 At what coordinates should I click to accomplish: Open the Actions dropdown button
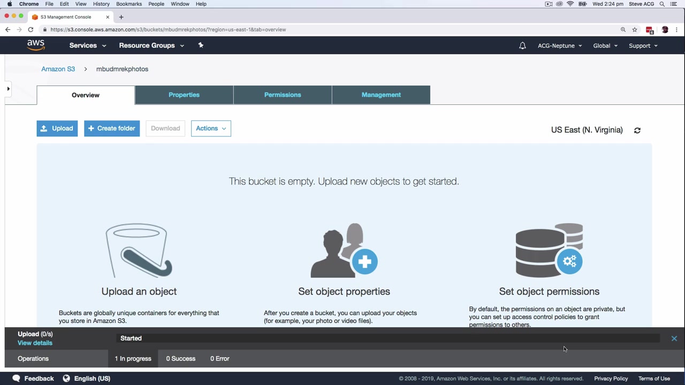click(x=211, y=128)
